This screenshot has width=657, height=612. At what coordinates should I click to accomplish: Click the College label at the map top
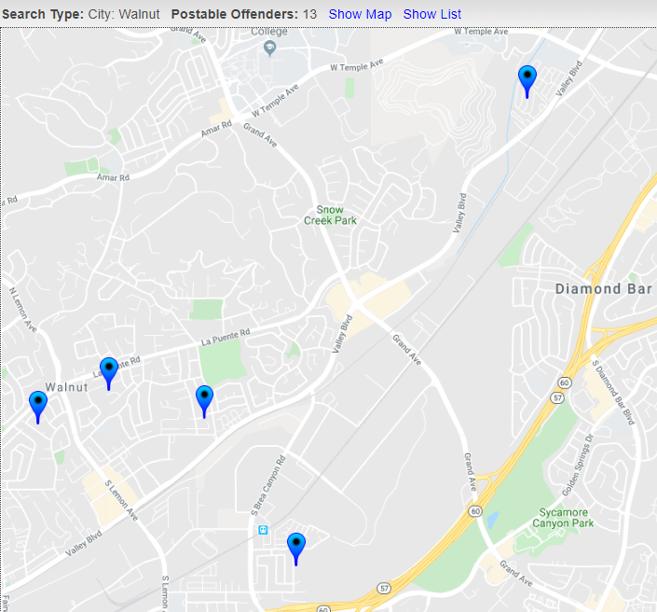(269, 32)
